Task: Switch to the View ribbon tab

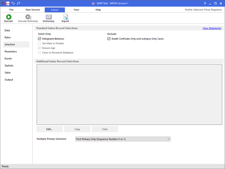Action: tap(76, 10)
